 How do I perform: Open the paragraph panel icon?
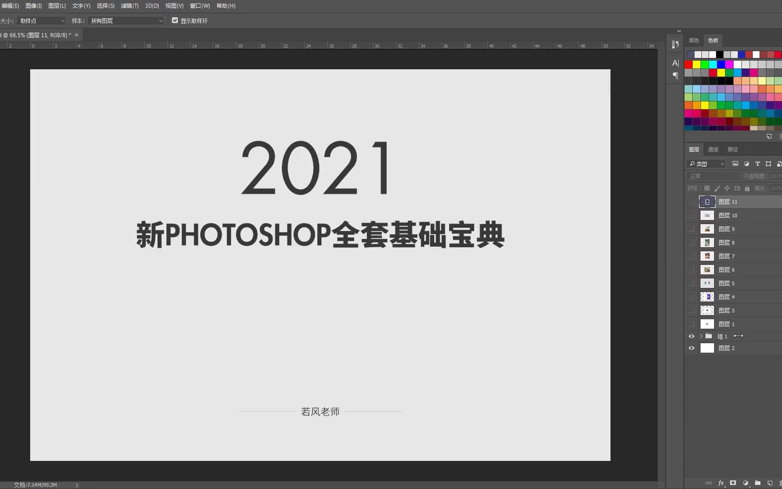pos(675,76)
